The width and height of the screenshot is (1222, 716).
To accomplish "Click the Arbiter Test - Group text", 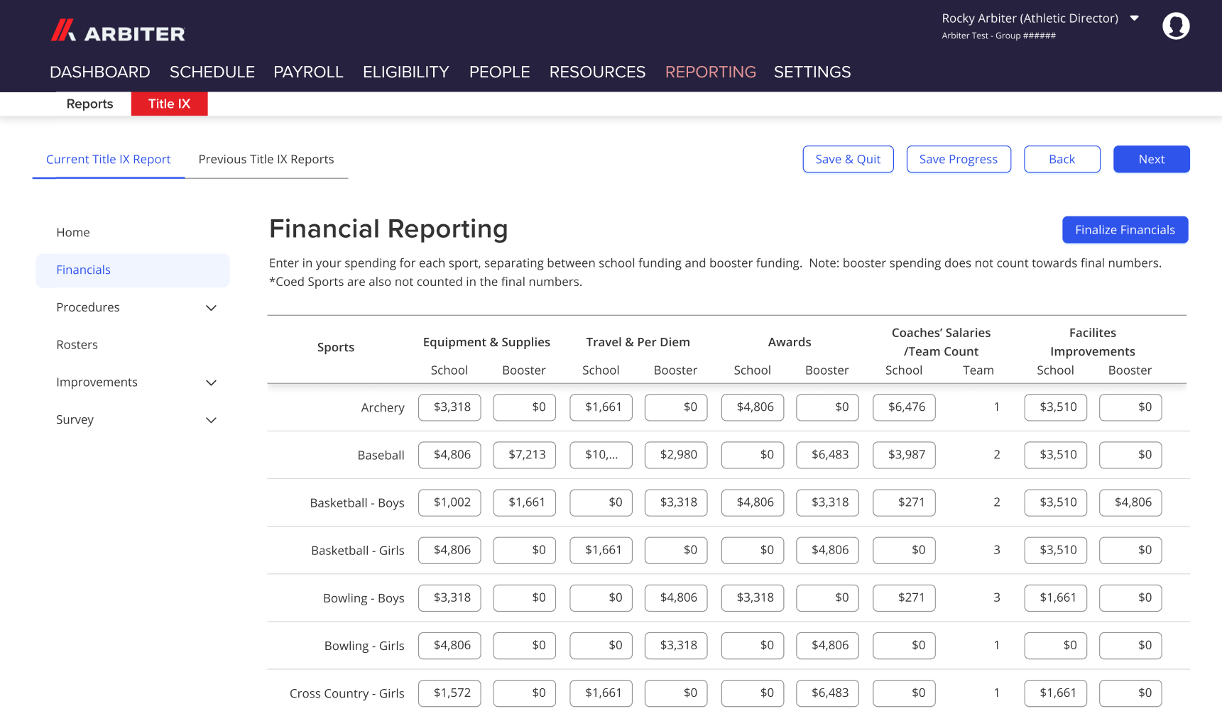I will point(999,35).
